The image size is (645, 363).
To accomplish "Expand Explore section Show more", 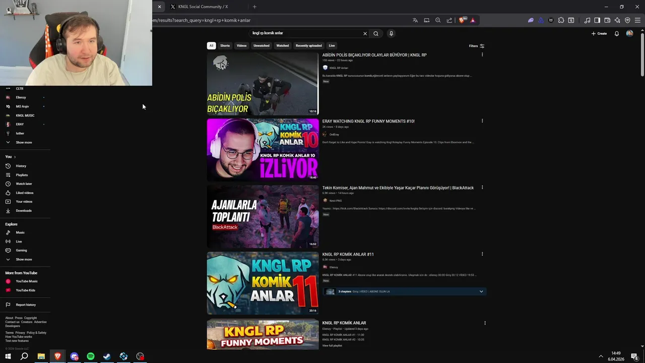I will [x=24, y=259].
